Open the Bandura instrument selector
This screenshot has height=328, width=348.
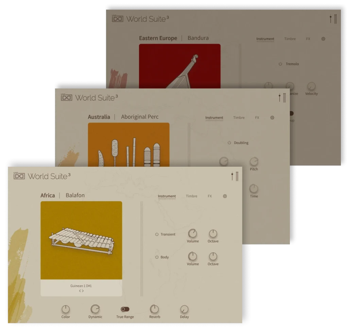tap(198, 38)
